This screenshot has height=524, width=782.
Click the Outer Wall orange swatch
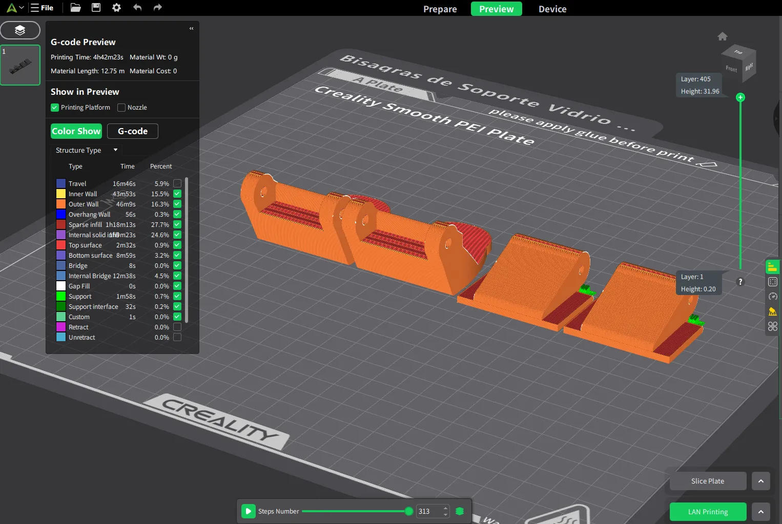click(x=61, y=204)
